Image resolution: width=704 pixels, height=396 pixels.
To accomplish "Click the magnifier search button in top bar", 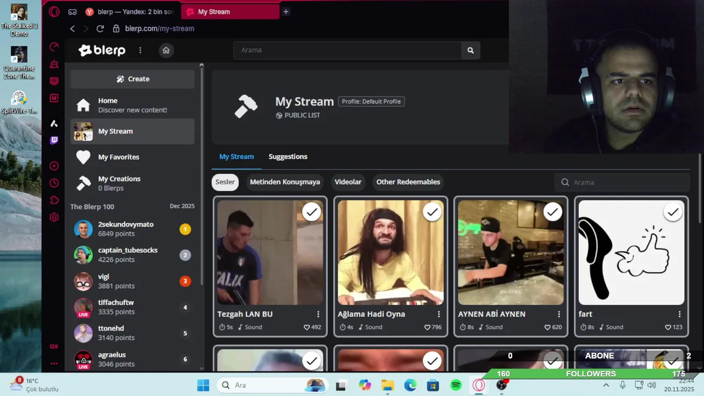I will pos(470,50).
